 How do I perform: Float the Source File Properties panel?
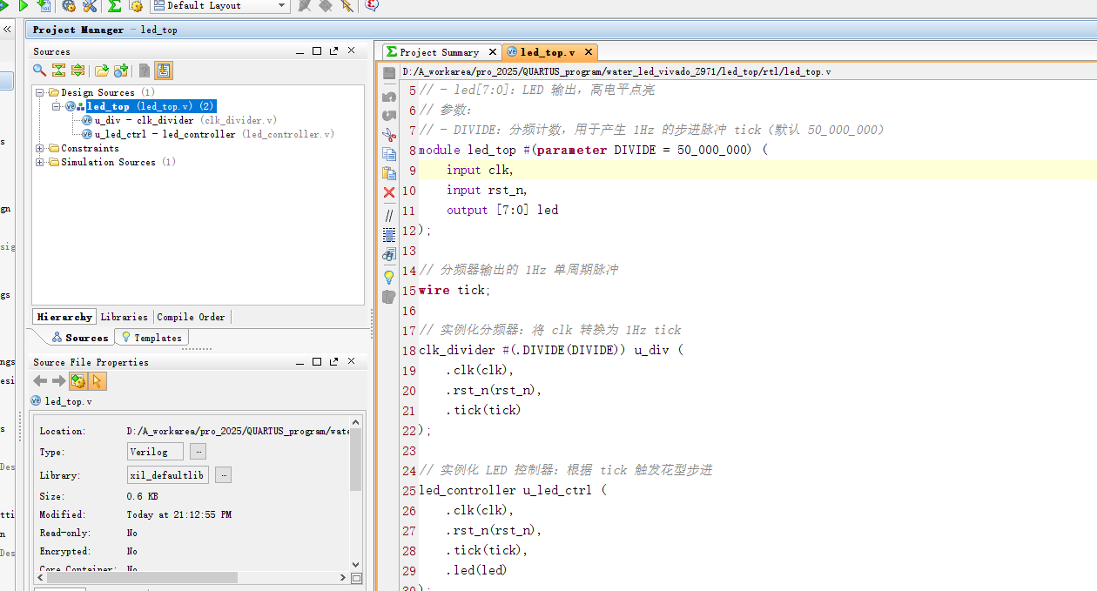pyautogui.click(x=333, y=361)
